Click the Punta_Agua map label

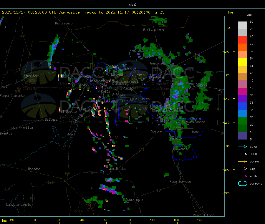click(x=134, y=200)
